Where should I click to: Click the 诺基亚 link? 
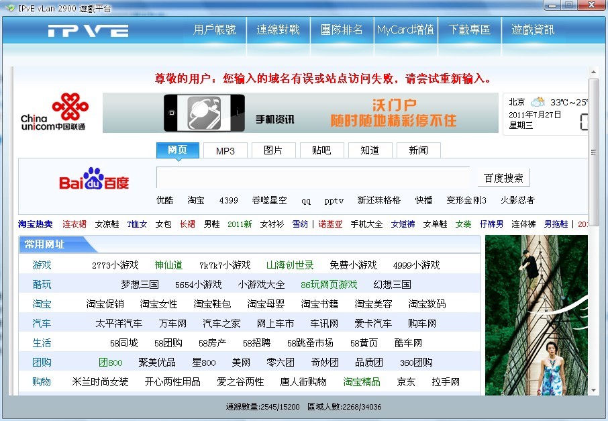pos(330,224)
